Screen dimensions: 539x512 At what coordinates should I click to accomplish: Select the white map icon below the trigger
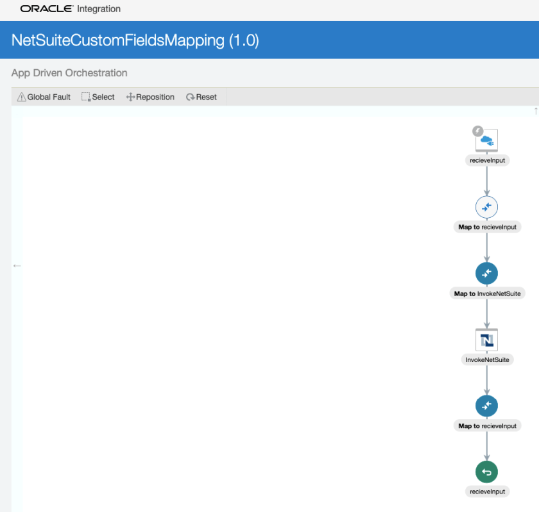pyautogui.click(x=486, y=207)
